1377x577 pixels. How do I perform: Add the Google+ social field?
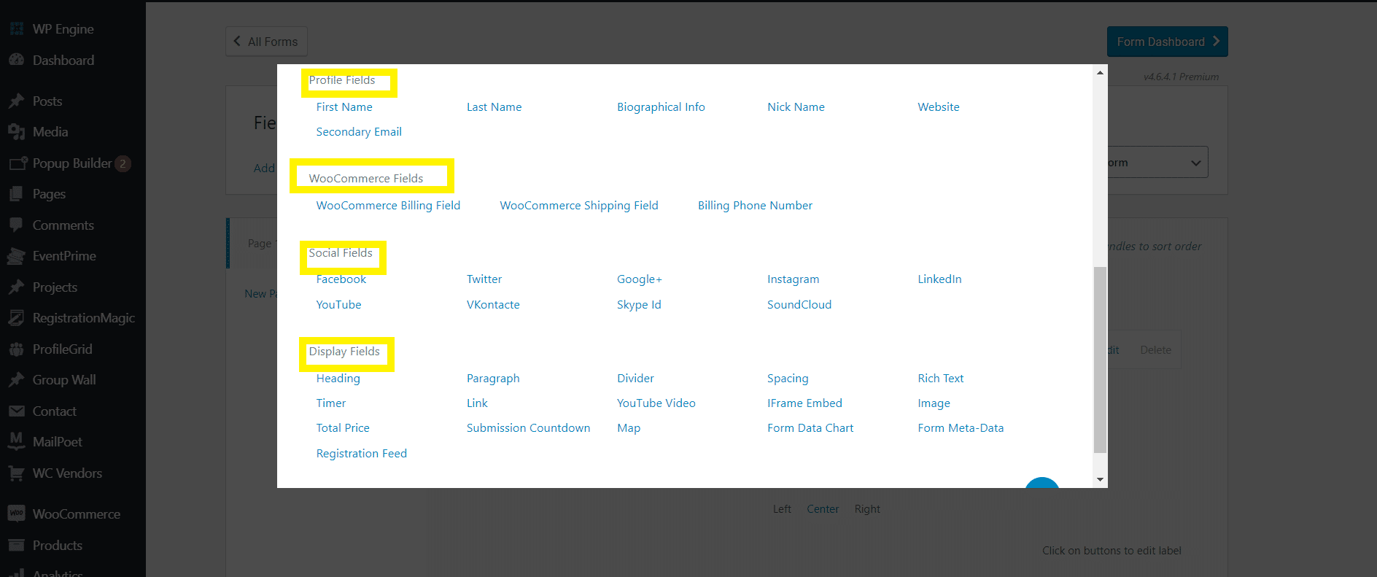(640, 279)
